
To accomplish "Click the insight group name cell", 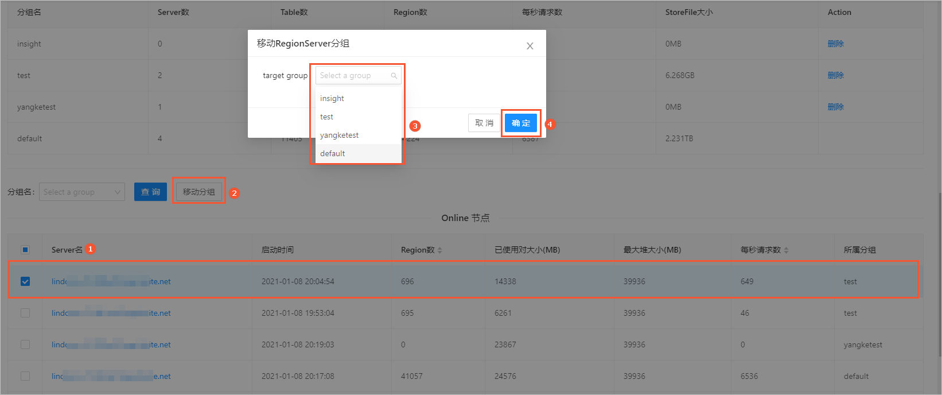I will [29, 44].
